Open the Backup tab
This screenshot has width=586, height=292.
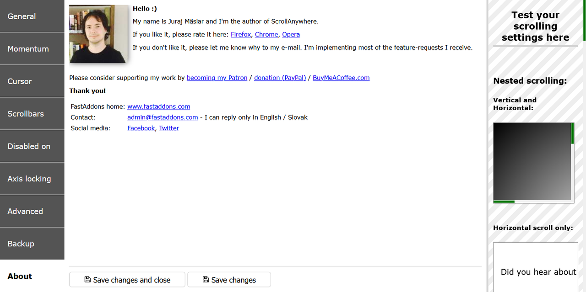click(x=32, y=243)
